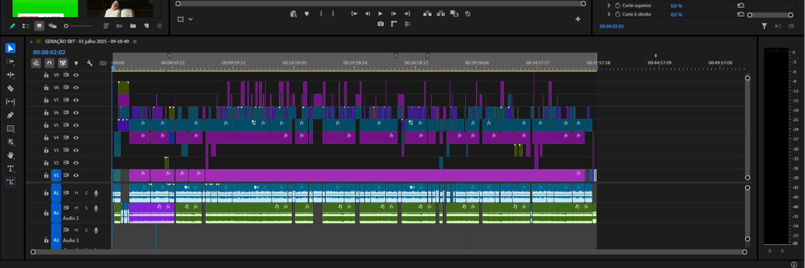Switch Project panel to icon view
The image size is (805, 268).
point(39,26)
